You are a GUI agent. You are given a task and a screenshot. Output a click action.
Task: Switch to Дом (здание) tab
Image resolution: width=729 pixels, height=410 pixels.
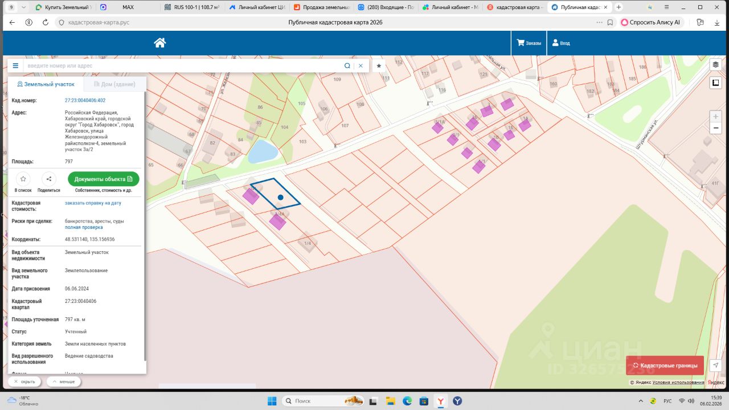click(114, 84)
